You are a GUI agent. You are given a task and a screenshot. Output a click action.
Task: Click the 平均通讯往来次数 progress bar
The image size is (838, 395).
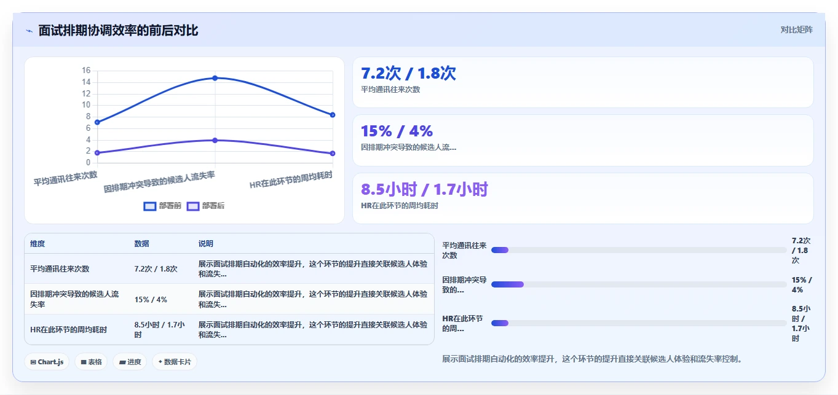coord(639,250)
